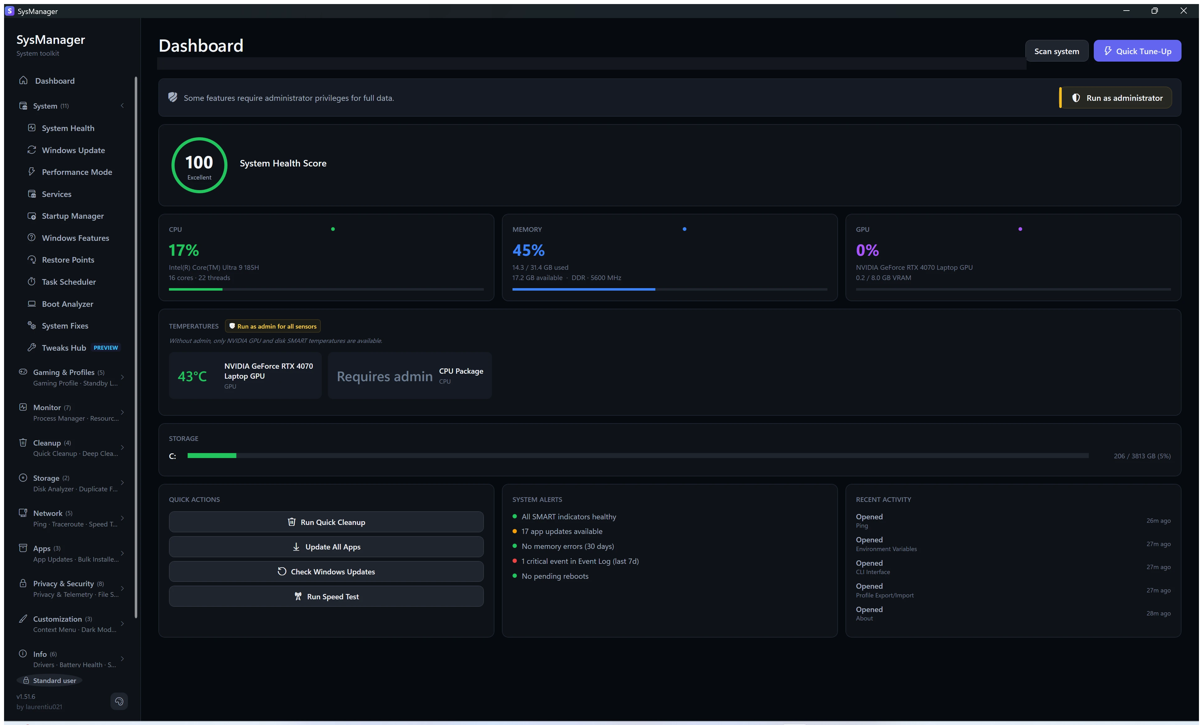Expand the Info section chevron
Viewport: 1203px width, 725px height.
pos(122,659)
